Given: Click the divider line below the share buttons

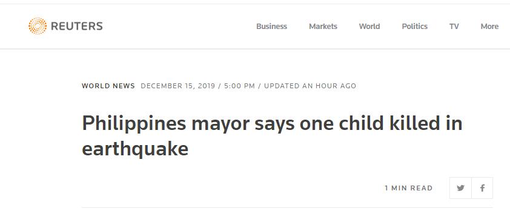Looking at the screenshot, I should [287, 207].
